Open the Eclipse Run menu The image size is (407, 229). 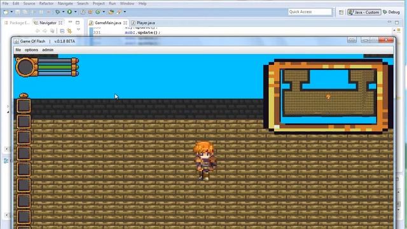click(113, 4)
